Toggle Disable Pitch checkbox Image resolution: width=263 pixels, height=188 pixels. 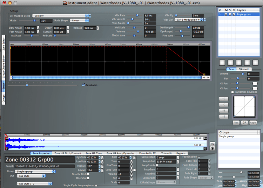(x=88, y=174)
